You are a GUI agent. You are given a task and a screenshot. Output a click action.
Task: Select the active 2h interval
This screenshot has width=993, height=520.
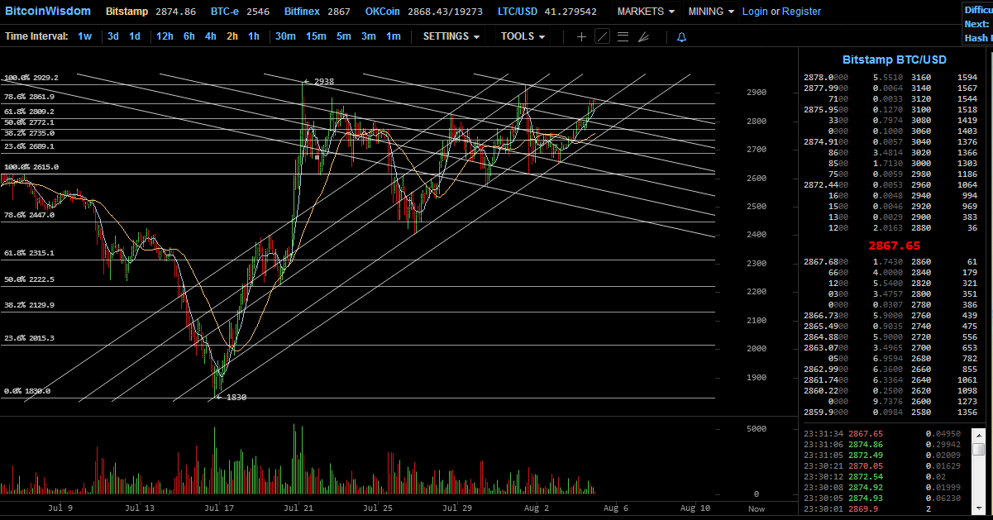tap(232, 36)
